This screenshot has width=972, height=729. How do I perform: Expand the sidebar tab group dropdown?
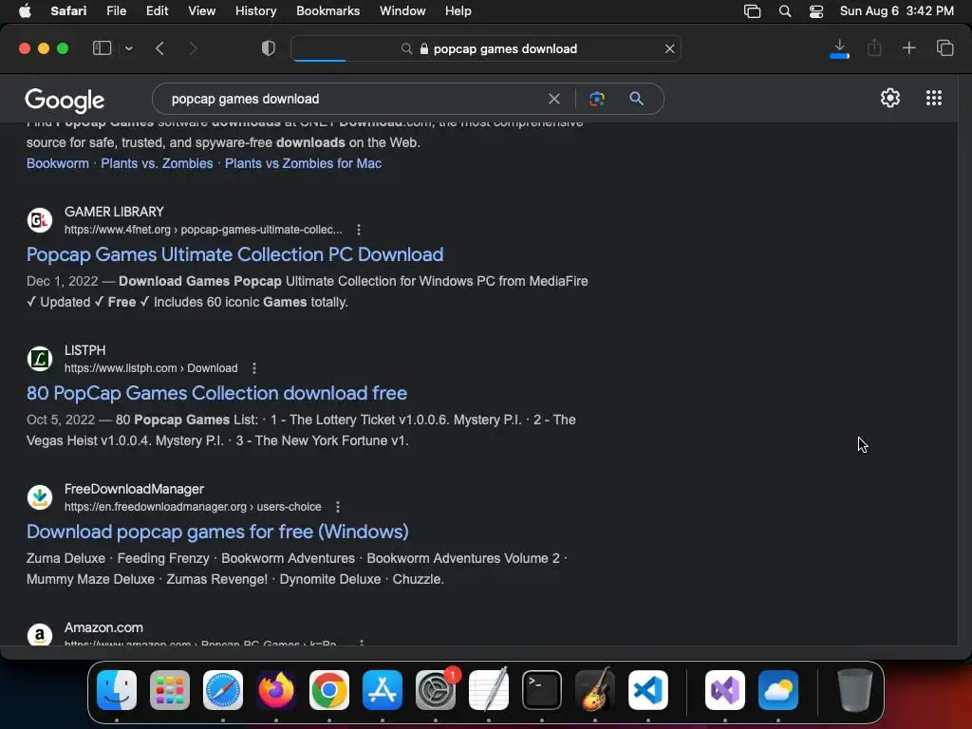pos(128,48)
